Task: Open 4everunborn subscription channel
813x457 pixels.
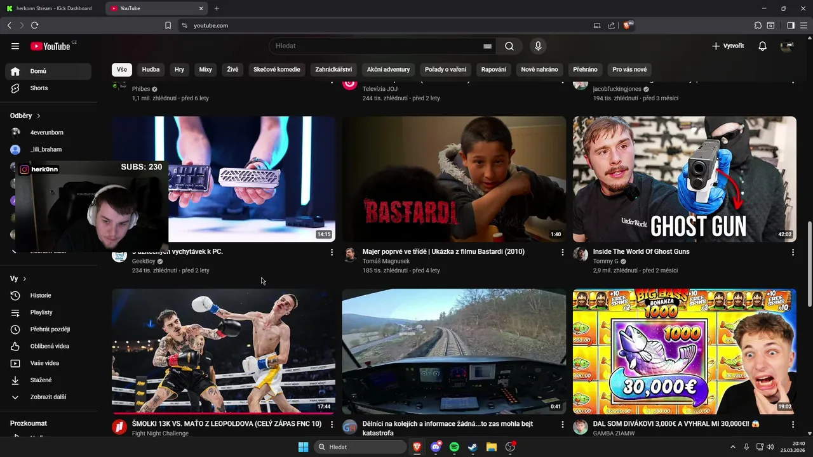Action: coord(48,133)
